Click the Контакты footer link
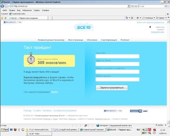 click(47, 111)
